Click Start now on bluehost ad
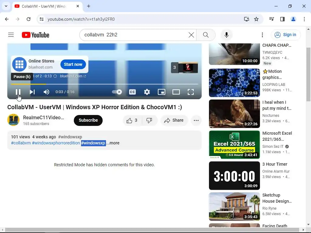The image size is (311, 233). click(x=73, y=64)
